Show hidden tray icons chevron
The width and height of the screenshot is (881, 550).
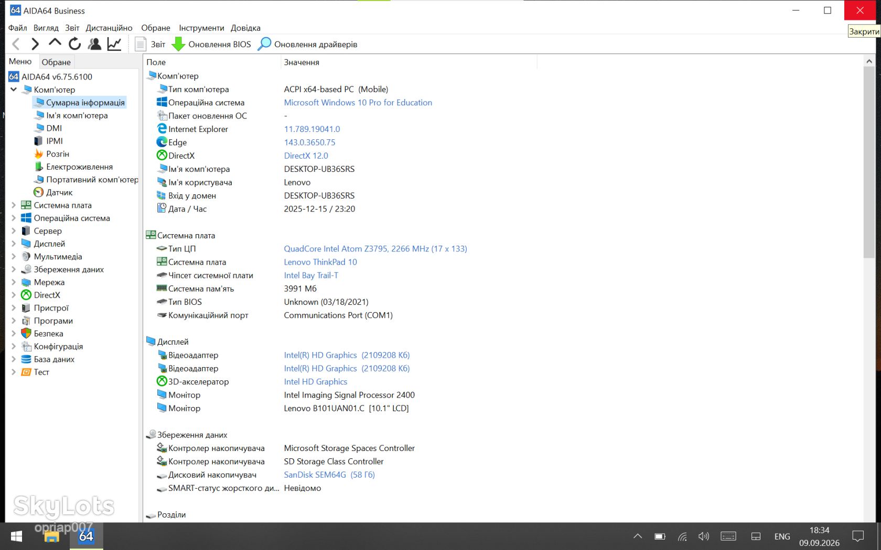638,536
